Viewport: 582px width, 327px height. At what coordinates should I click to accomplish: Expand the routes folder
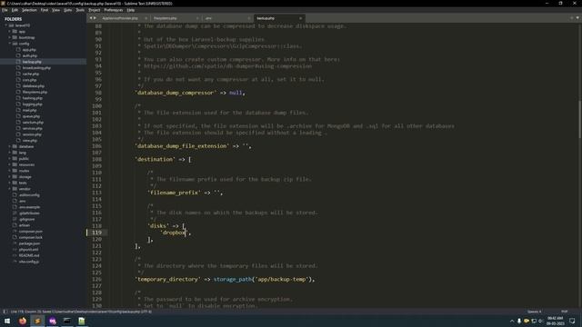[10, 171]
